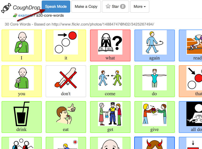The width and height of the screenshot is (202, 149).
Task: Star this board
Action: (115, 6)
